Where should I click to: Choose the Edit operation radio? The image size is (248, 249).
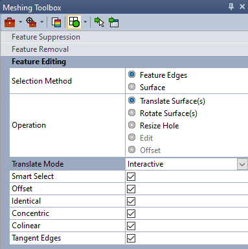click(131, 137)
